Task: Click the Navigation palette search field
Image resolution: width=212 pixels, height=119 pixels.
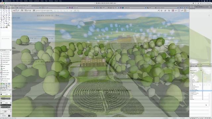Action: point(201,68)
